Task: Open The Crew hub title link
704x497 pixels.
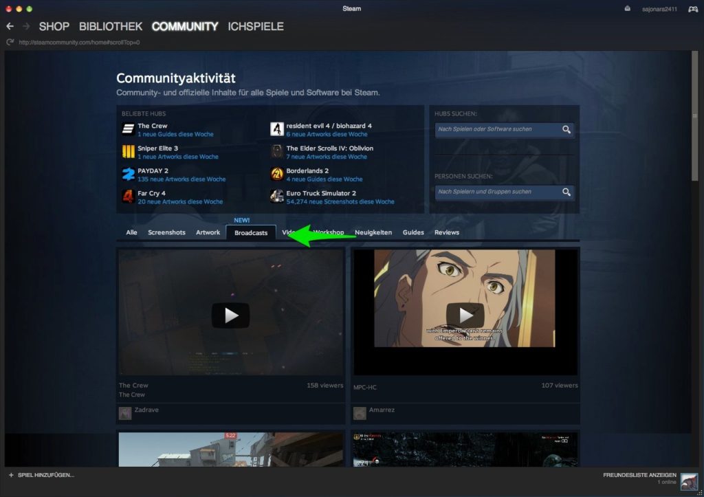Action: pyautogui.click(x=152, y=126)
